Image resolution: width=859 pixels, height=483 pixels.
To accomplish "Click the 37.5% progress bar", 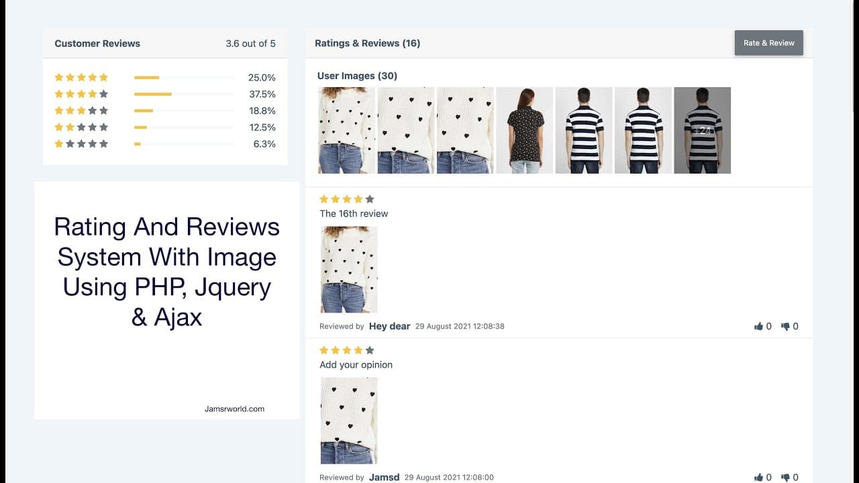I will [184, 94].
